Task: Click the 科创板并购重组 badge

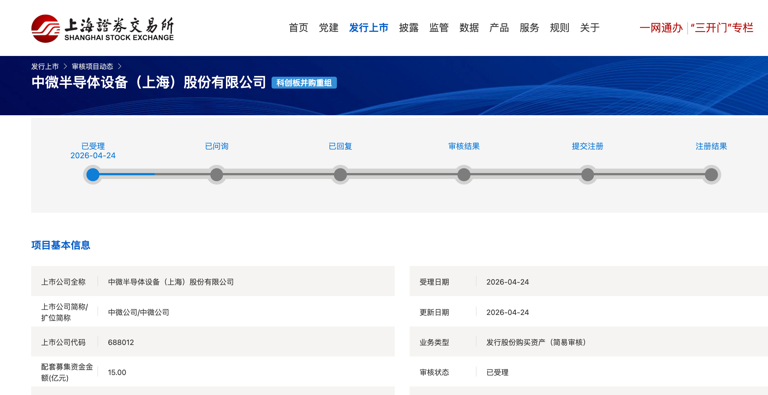Action: [304, 83]
